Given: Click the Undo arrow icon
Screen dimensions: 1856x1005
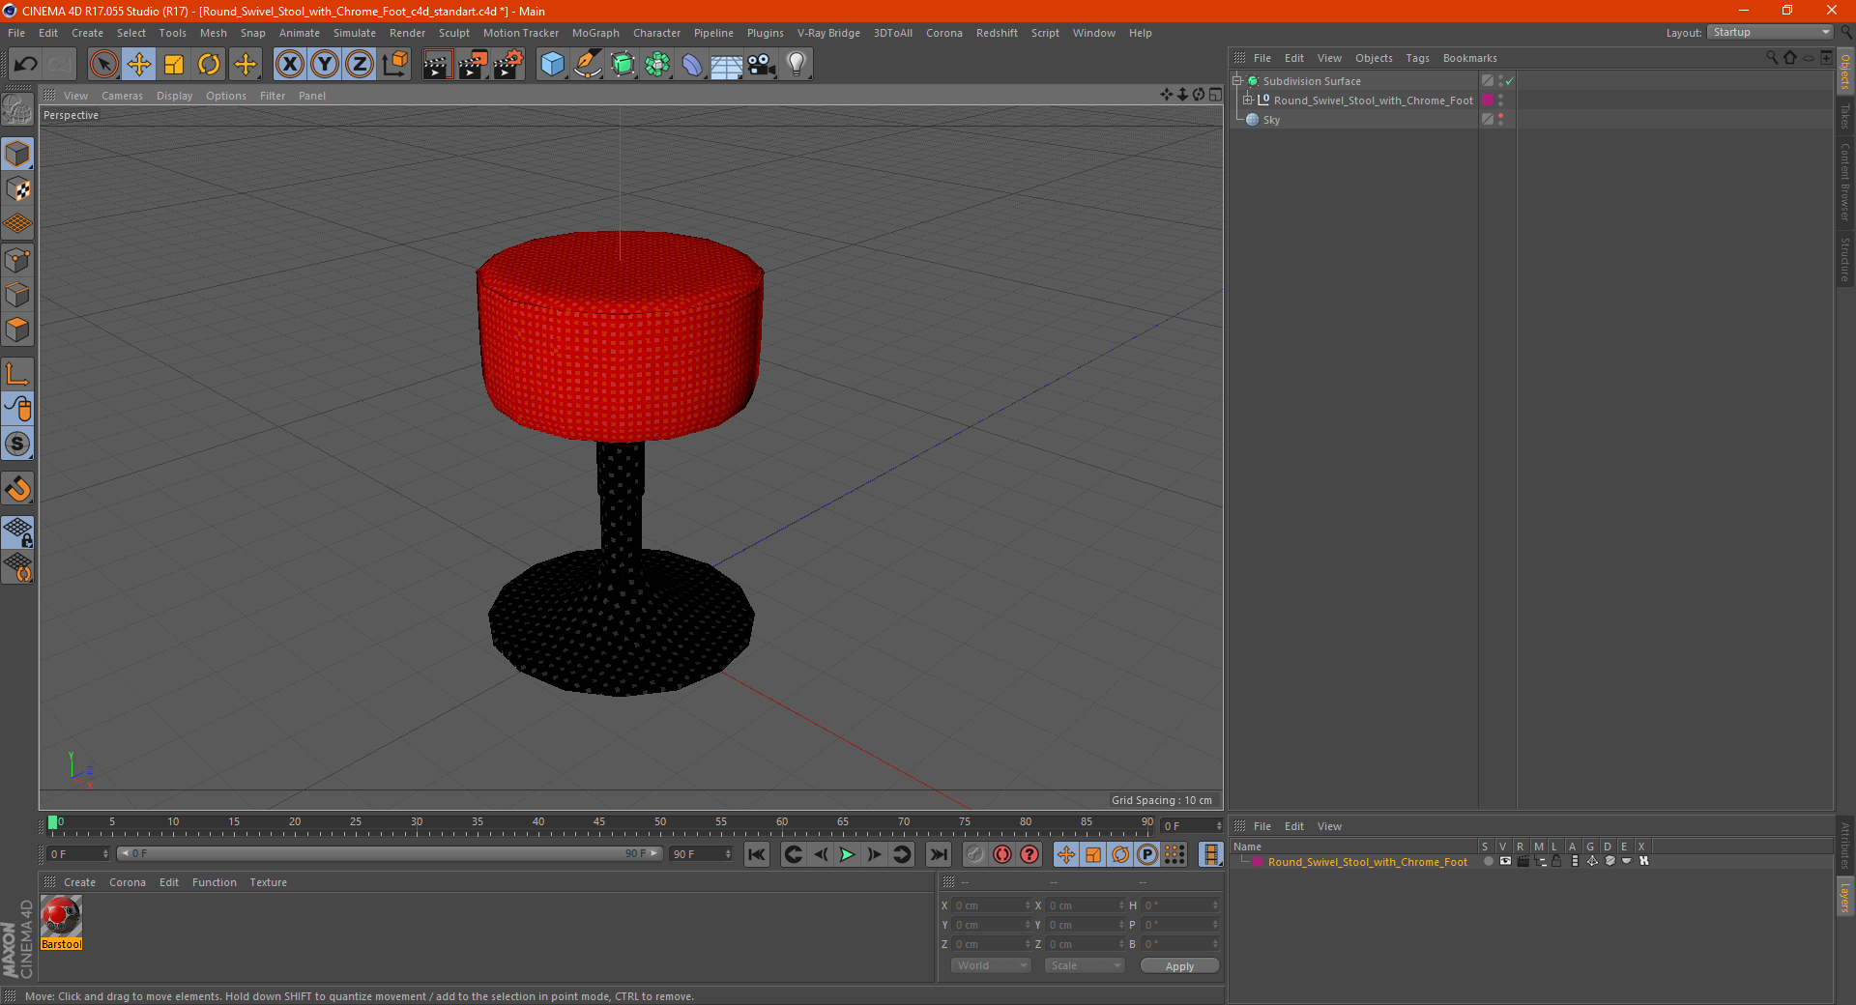Looking at the screenshot, I should tap(25, 65).
